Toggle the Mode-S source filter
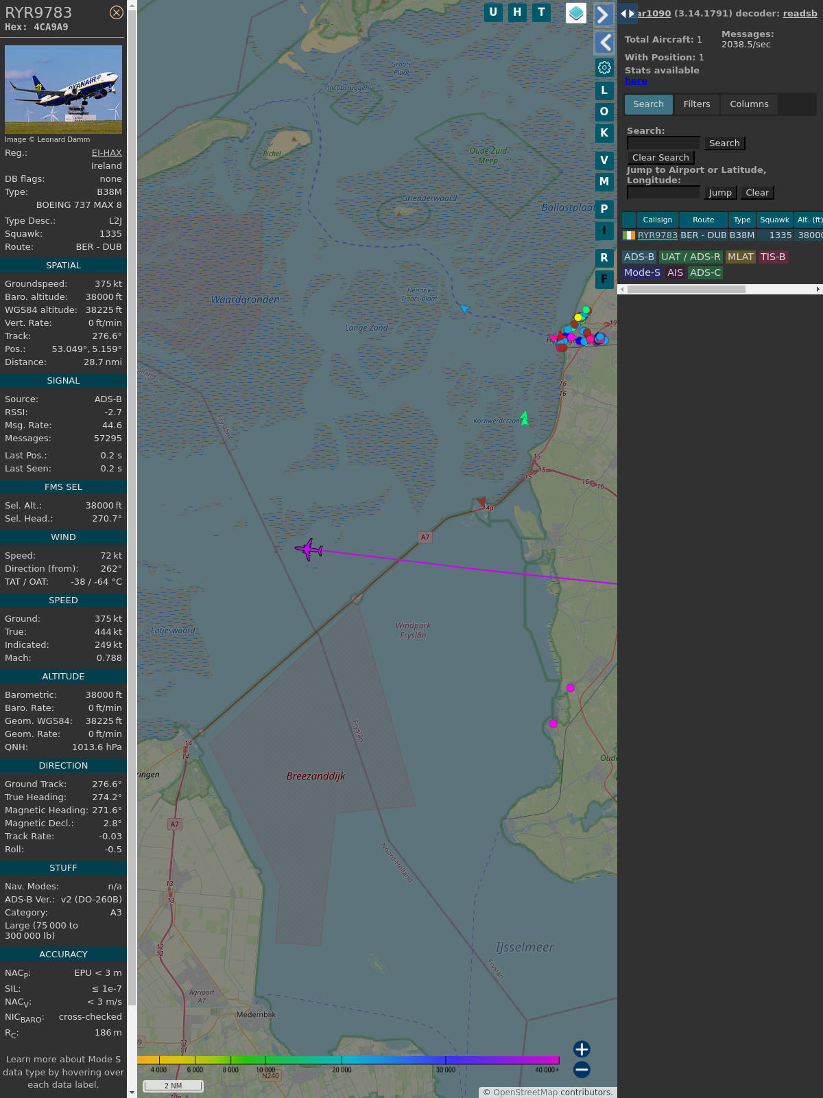This screenshot has width=823, height=1098. [x=643, y=272]
